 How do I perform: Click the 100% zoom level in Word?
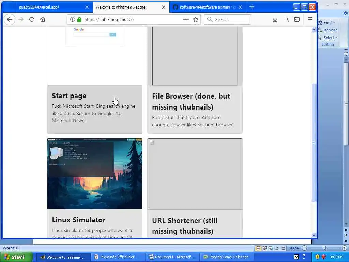click(x=294, y=248)
